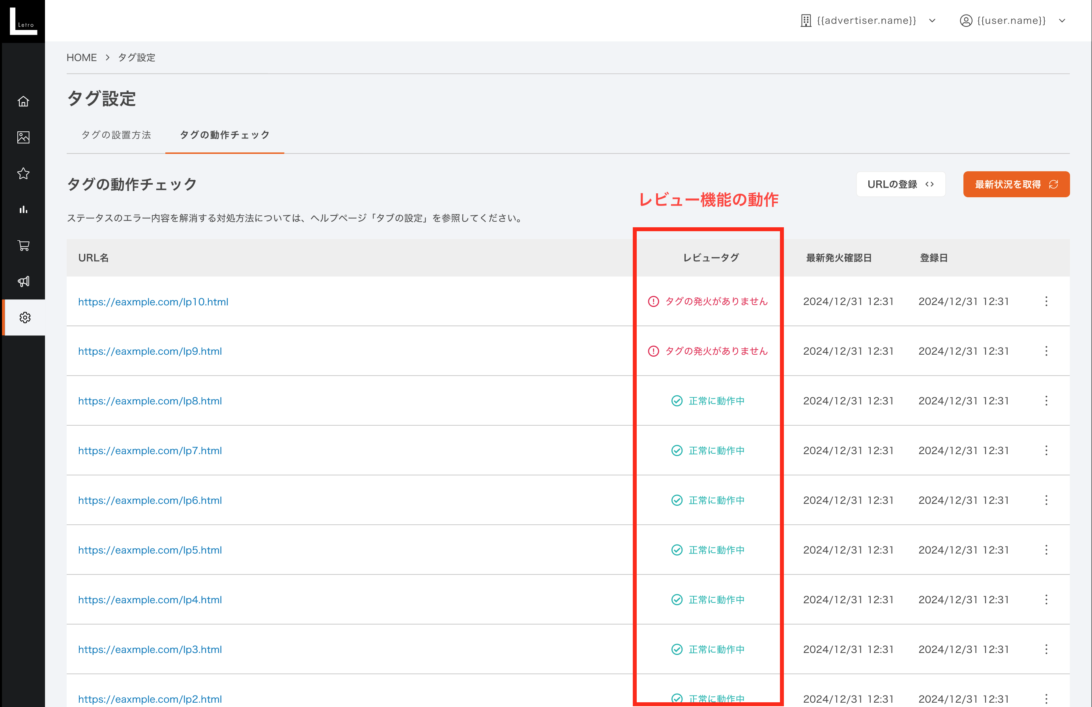Click the shopping cart sidebar icon

pyautogui.click(x=23, y=245)
